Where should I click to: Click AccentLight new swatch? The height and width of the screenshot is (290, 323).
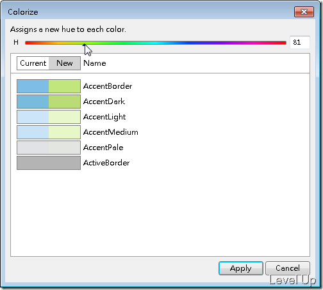65,117
